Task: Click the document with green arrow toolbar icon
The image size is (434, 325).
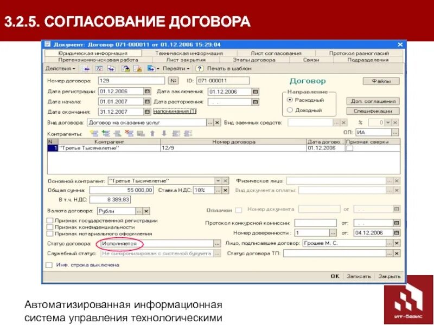Action: 126,69
